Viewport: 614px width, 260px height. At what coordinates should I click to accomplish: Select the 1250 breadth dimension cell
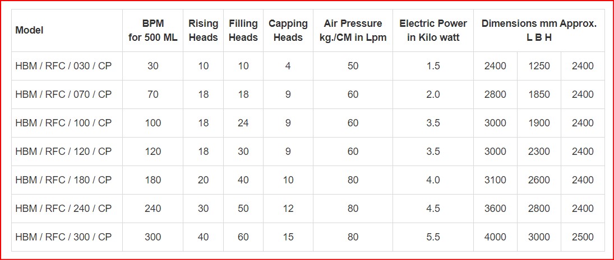[x=539, y=66]
